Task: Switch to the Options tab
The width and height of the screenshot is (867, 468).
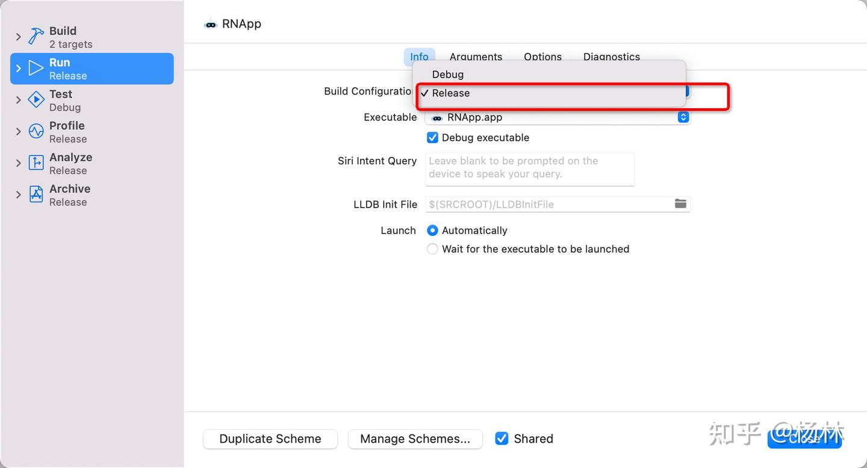Action: point(542,57)
